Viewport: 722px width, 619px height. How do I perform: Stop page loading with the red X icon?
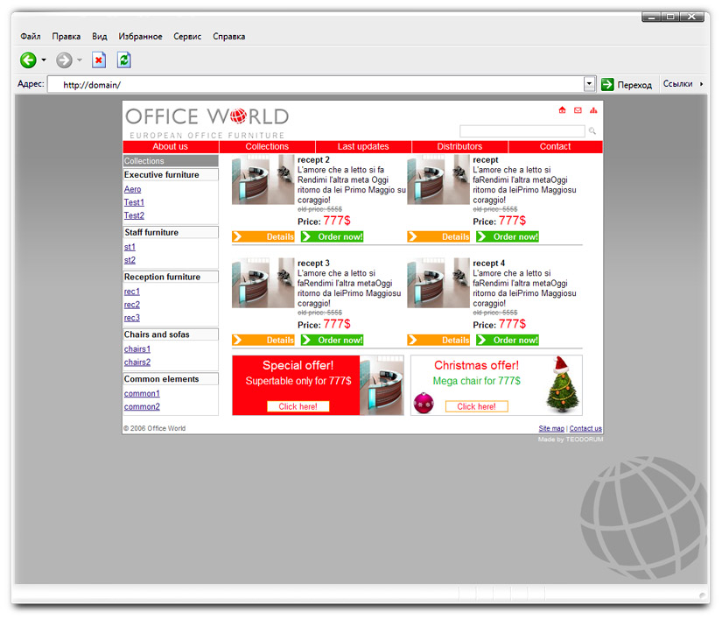[x=97, y=60]
